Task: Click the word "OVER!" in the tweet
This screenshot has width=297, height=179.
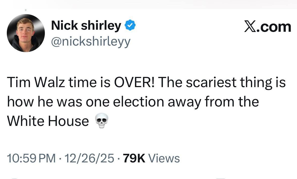Action: click(136, 82)
